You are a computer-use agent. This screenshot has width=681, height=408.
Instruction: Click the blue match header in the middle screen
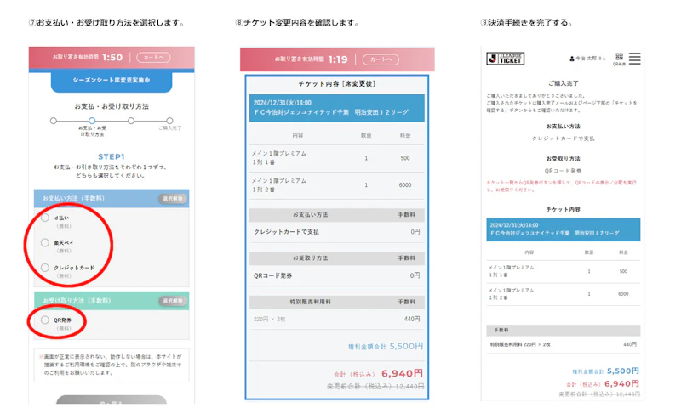336,108
